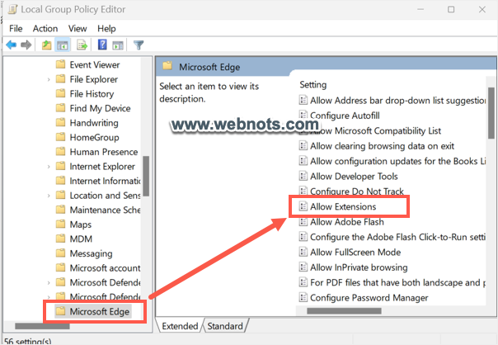
Task: Select the Configure Password Manager setting
Action: click(369, 297)
